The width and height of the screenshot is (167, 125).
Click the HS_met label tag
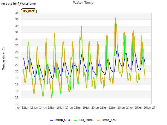(x=29, y=11)
